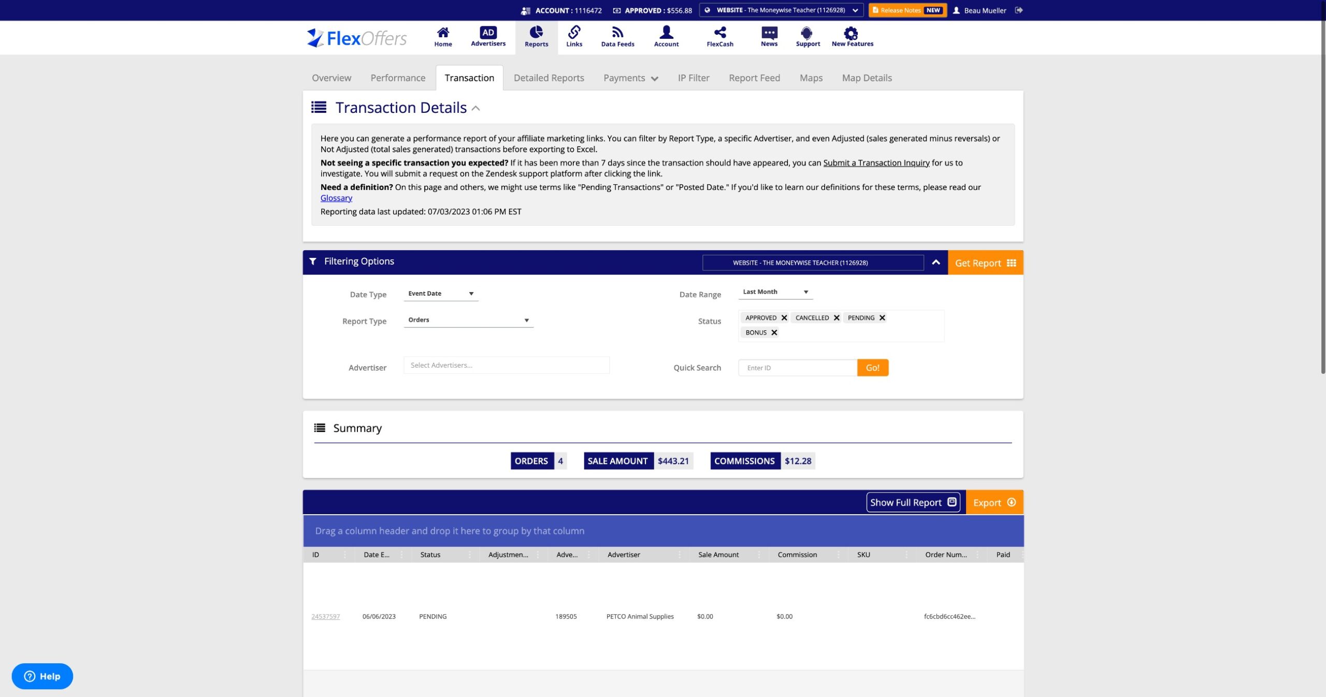The image size is (1326, 697).
Task: Switch to the Maps tab
Action: click(811, 78)
